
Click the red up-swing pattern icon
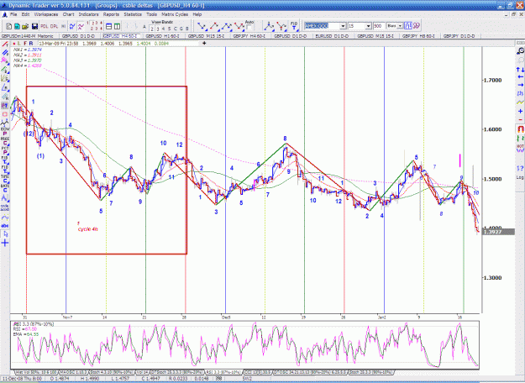[x=214, y=26]
